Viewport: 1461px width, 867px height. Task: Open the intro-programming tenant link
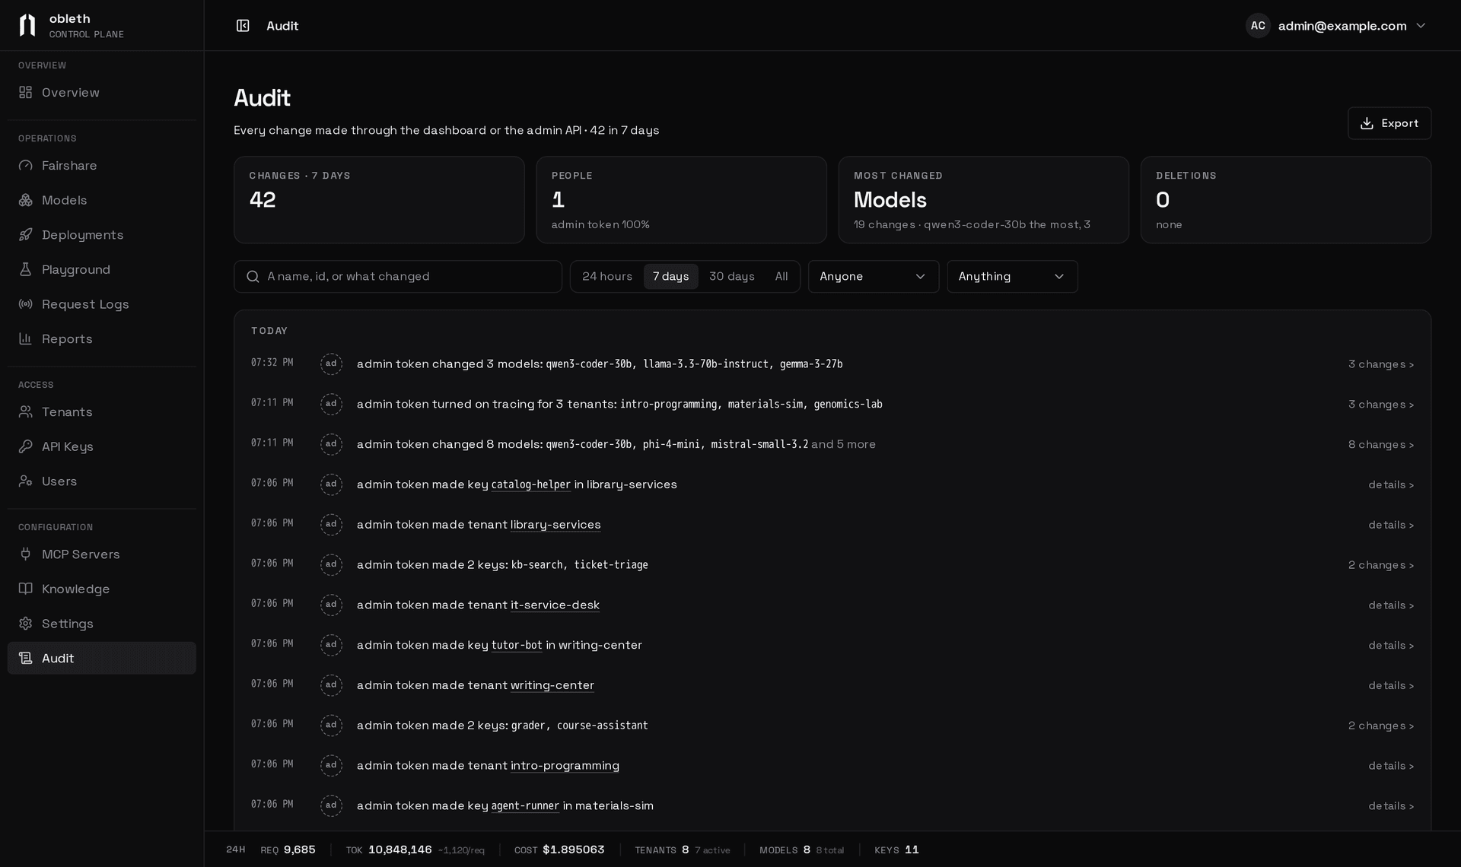pos(565,766)
